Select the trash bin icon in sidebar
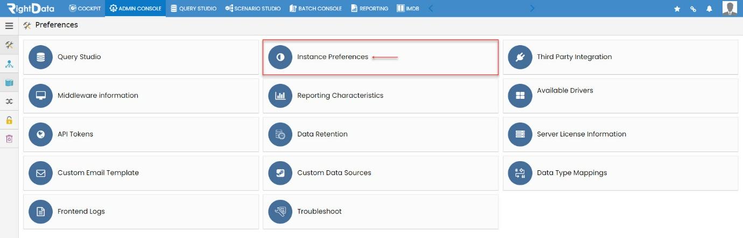The image size is (743, 238). (x=9, y=139)
